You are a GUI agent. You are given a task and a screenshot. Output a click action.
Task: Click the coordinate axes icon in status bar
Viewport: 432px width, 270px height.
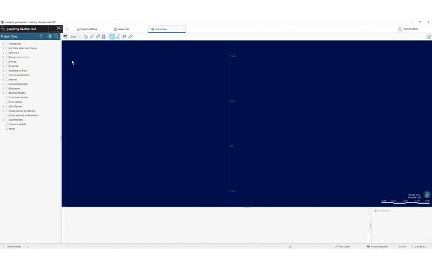tap(291, 247)
